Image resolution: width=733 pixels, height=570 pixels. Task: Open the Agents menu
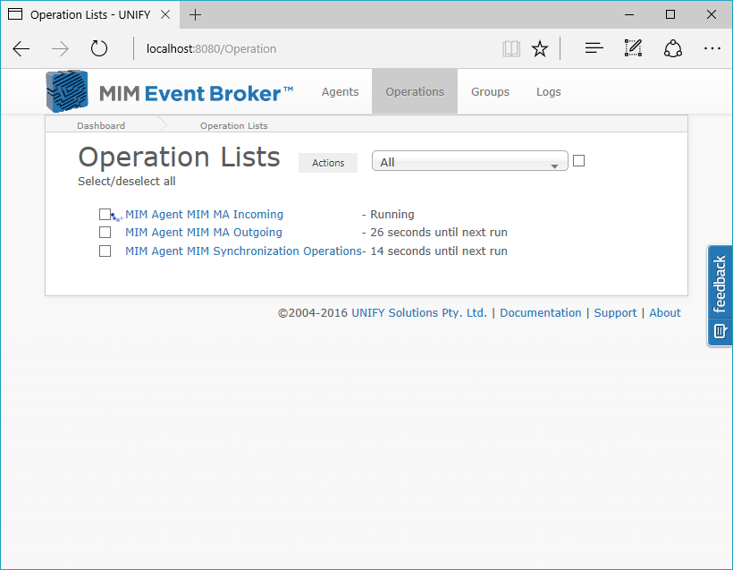340,92
